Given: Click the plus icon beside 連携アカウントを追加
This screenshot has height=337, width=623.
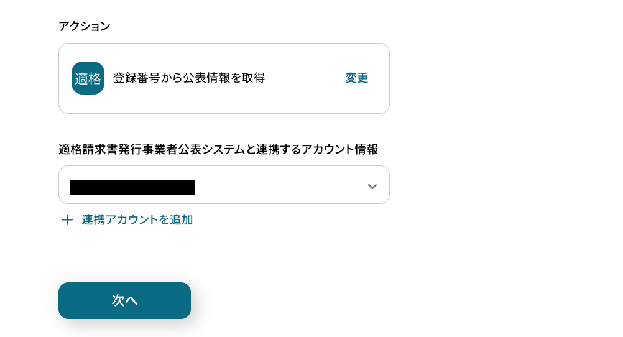Looking at the screenshot, I should (x=67, y=220).
